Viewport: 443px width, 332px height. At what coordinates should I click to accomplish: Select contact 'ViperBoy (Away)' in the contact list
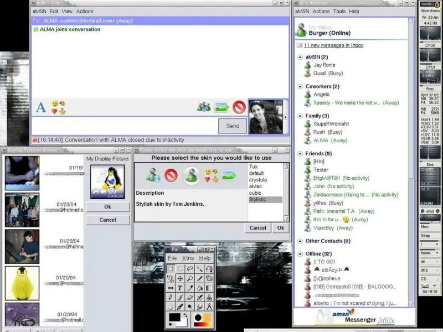(x=333, y=228)
